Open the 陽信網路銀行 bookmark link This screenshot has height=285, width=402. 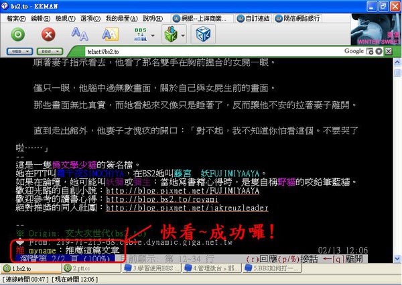tap(297, 19)
